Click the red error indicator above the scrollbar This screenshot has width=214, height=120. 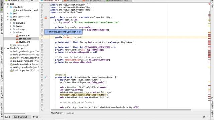tap(209, 4)
